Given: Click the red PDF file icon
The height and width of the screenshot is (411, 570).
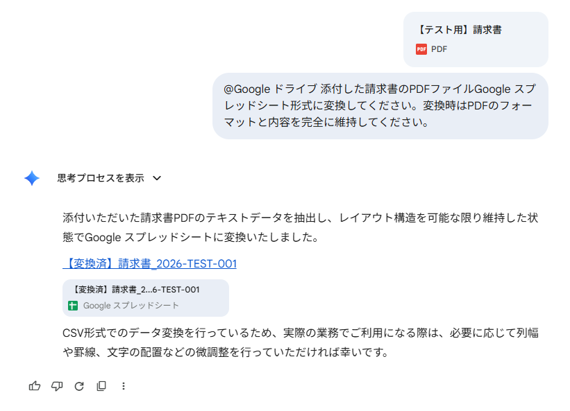Looking at the screenshot, I should [x=421, y=49].
